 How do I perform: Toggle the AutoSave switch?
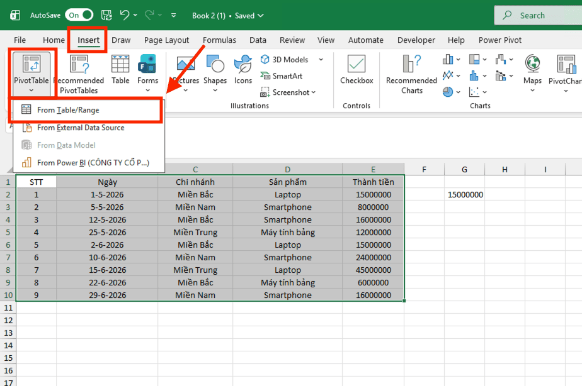[79, 15]
